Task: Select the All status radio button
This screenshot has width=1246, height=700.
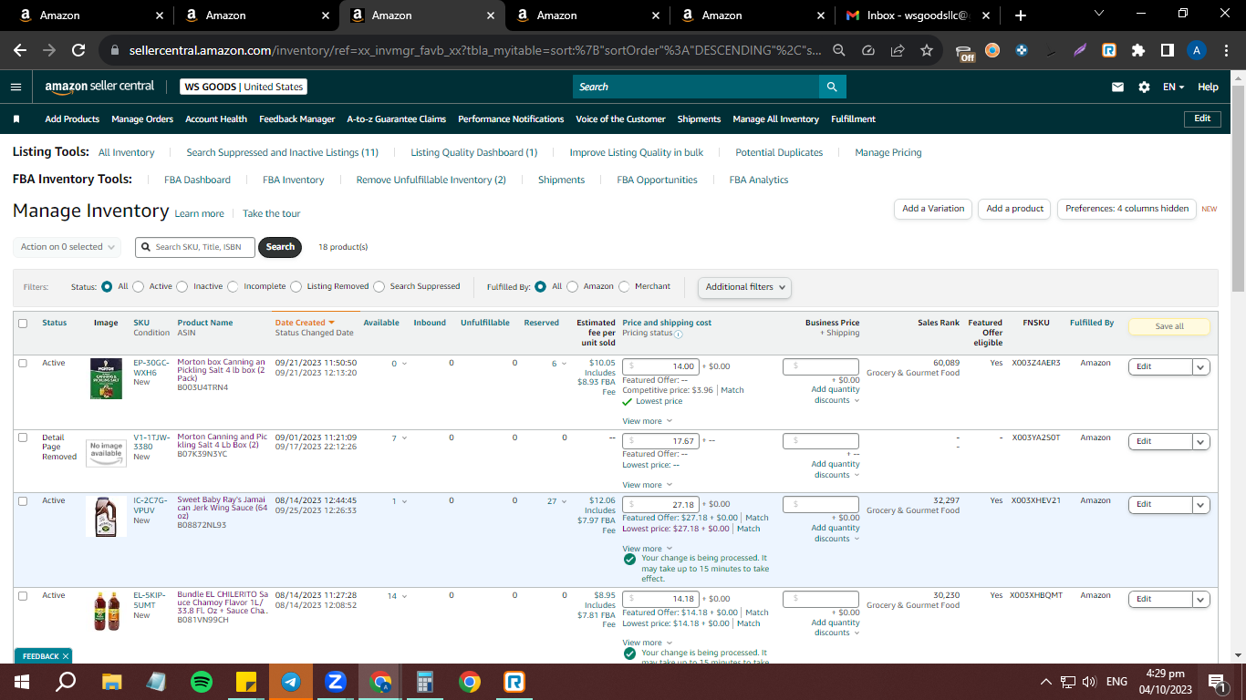Action: pyautogui.click(x=108, y=286)
